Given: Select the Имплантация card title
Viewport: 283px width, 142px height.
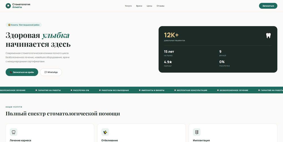Looking at the screenshot, I should [201, 140].
